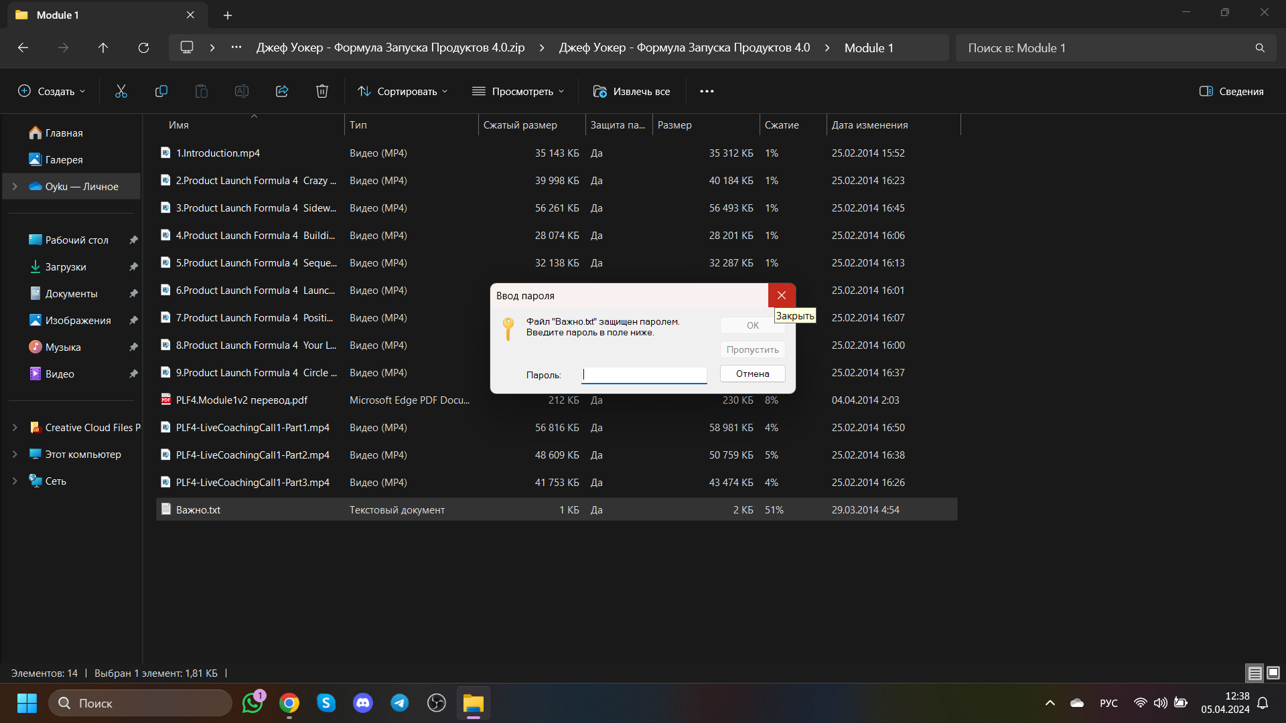Open Документы folder in sidebar

click(71, 294)
